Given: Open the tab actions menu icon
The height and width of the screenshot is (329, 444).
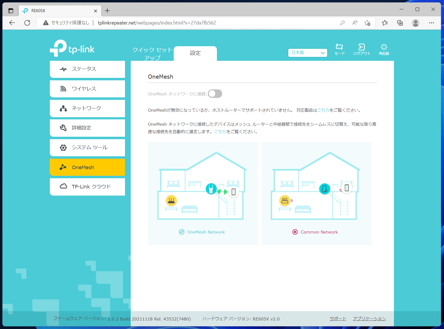Looking at the screenshot, I should (11, 11).
